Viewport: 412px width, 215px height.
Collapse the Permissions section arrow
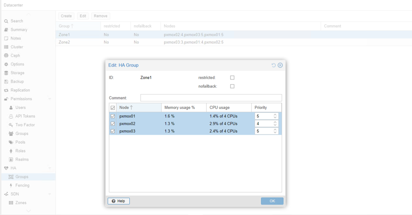coord(50,99)
